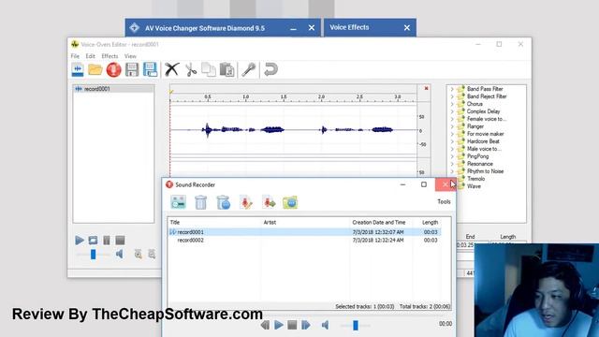Open Tools in Sound Recorder
The width and height of the screenshot is (599, 337).
[444, 202]
